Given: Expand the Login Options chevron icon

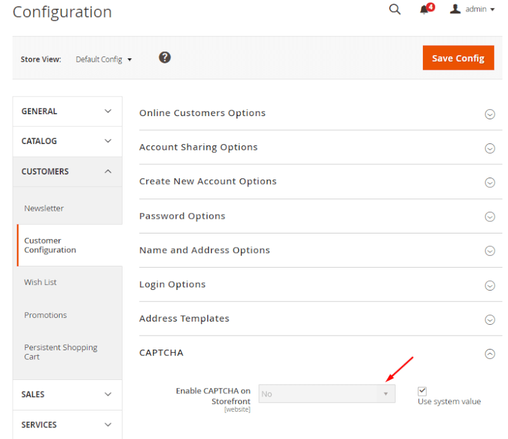Looking at the screenshot, I should click(x=490, y=285).
